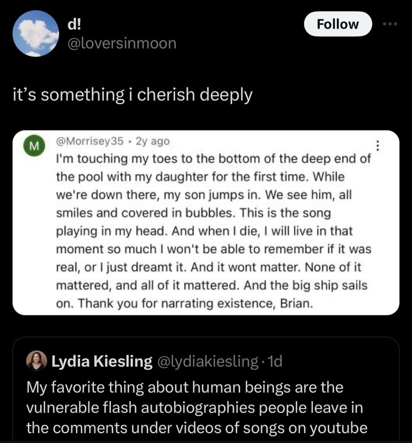Click the "2y ago" comment timestamp
The image size is (412, 443).
point(153,141)
